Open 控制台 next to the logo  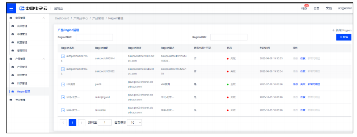point(59,9)
